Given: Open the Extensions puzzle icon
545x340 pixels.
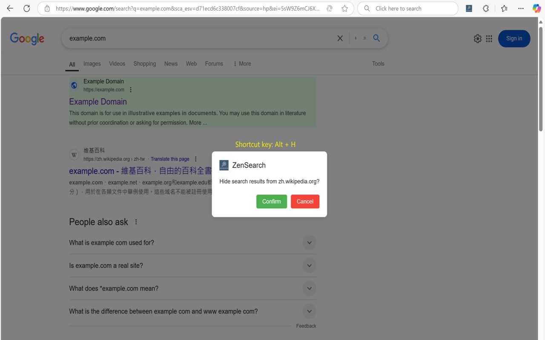Looking at the screenshot, I should tap(486, 8).
